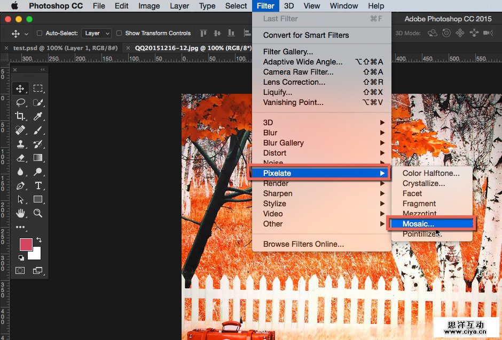The image size is (502, 340).
Task: Open the Filter Gallery dialog
Action: (x=288, y=52)
